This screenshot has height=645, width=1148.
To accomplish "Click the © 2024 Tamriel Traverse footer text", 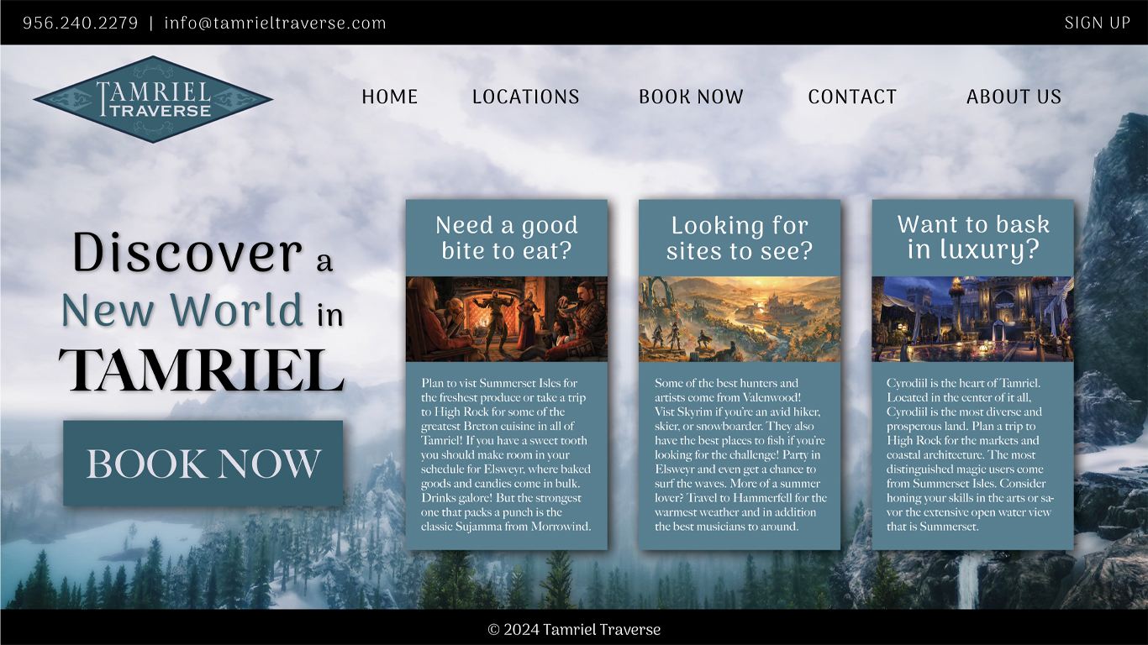I will coord(574,629).
